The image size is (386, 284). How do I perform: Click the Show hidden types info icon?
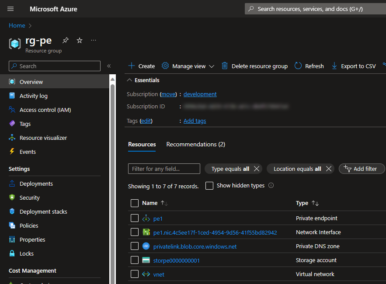pos(271,185)
